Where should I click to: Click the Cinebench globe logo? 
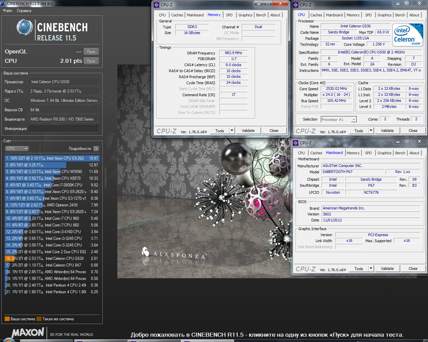point(25,28)
